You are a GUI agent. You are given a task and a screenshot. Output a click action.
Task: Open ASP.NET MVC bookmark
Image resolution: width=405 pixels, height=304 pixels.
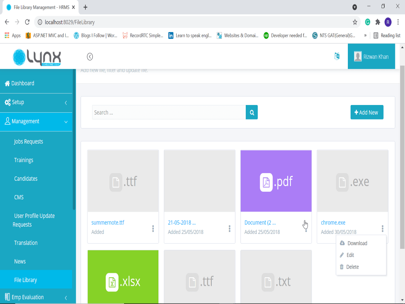[x=47, y=35]
